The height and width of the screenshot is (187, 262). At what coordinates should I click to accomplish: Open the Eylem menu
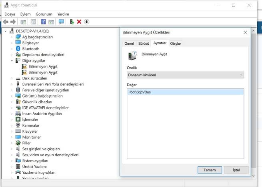coord(25,14)
